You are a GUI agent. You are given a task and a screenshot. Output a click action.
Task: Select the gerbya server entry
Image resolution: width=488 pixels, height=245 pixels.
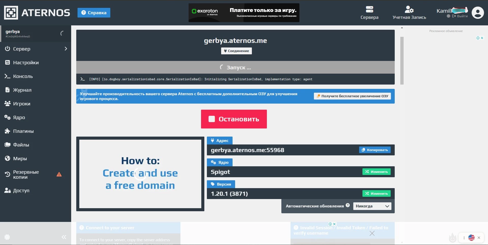coord(36,34)
